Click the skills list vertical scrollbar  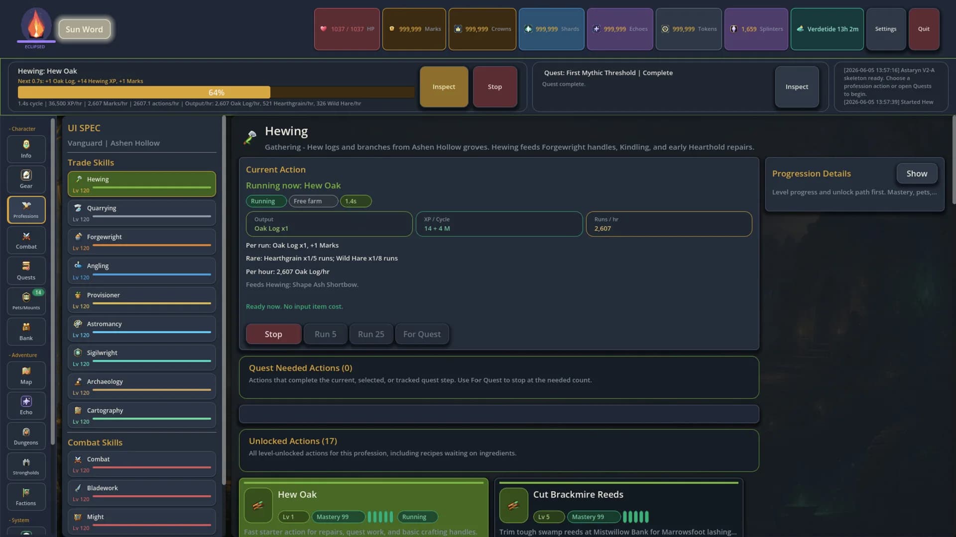point(224,300)
